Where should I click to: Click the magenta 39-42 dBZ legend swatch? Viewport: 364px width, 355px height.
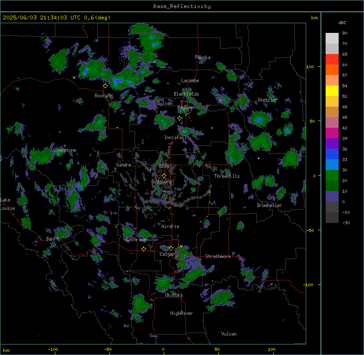coord(332,133)
